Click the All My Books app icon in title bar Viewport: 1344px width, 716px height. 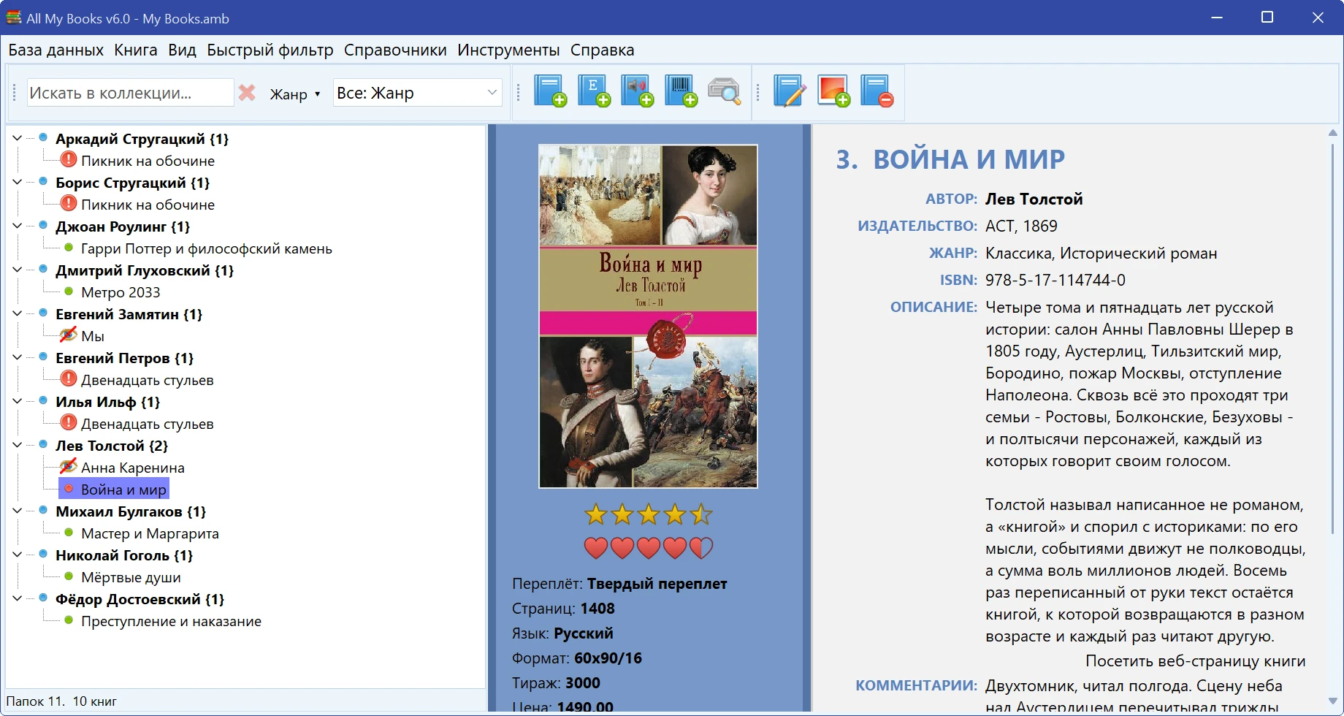(x=14, y=18)
